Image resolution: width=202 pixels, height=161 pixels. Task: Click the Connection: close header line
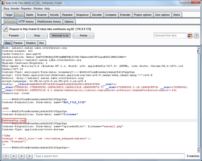coord(16,93)
